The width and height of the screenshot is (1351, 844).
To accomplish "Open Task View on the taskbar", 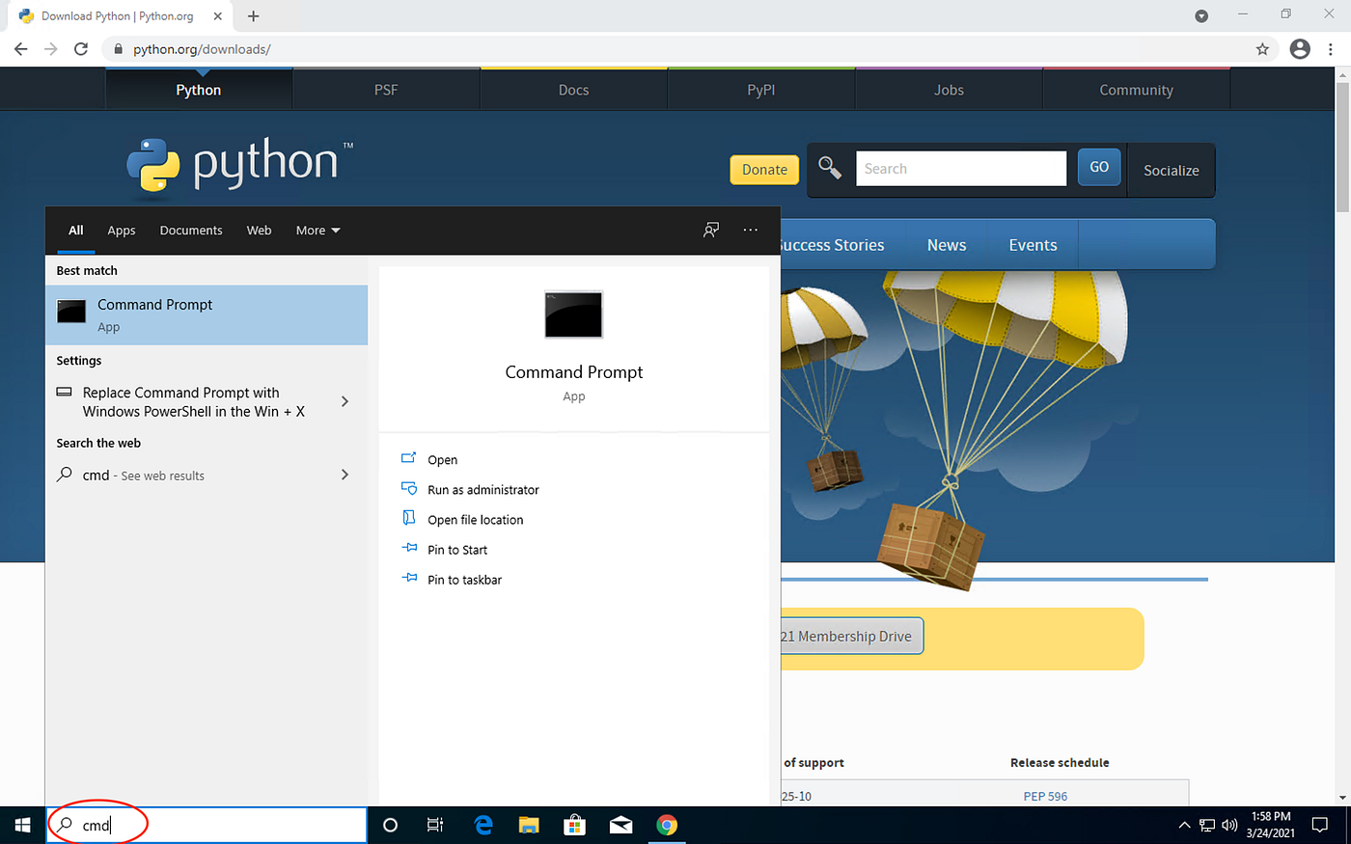I will [435, 825].
